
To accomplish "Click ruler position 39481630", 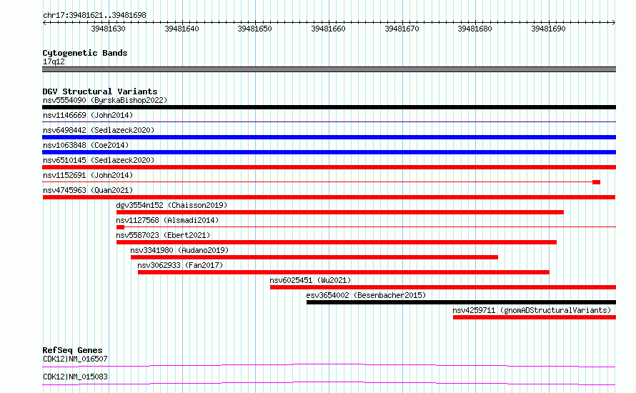I will [109, 29].
